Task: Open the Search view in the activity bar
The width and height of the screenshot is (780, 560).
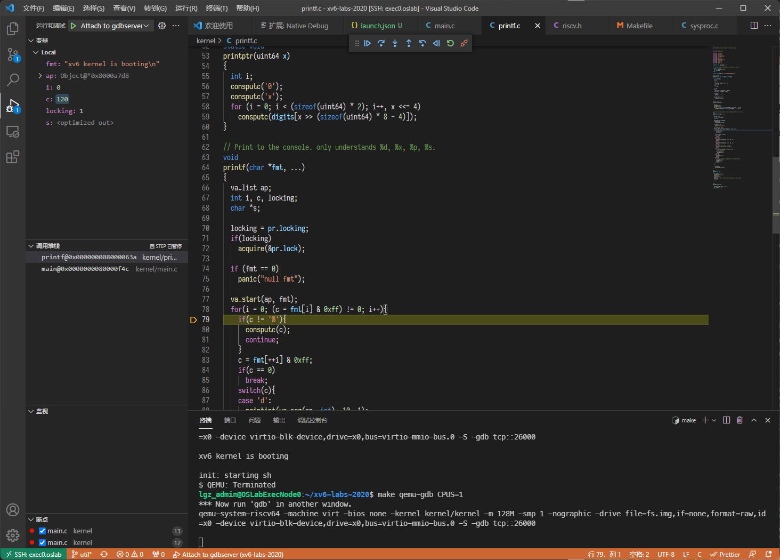Action: [12, 80]
